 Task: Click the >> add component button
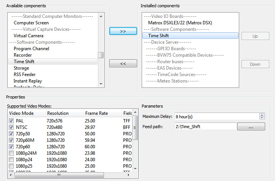coord(123,31)
